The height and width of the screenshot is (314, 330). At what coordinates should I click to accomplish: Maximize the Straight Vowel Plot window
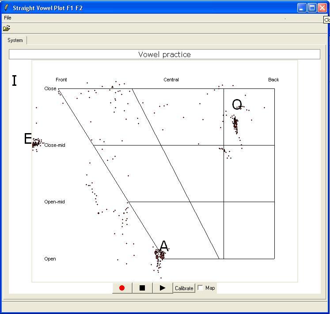click(x=312, y=8)
